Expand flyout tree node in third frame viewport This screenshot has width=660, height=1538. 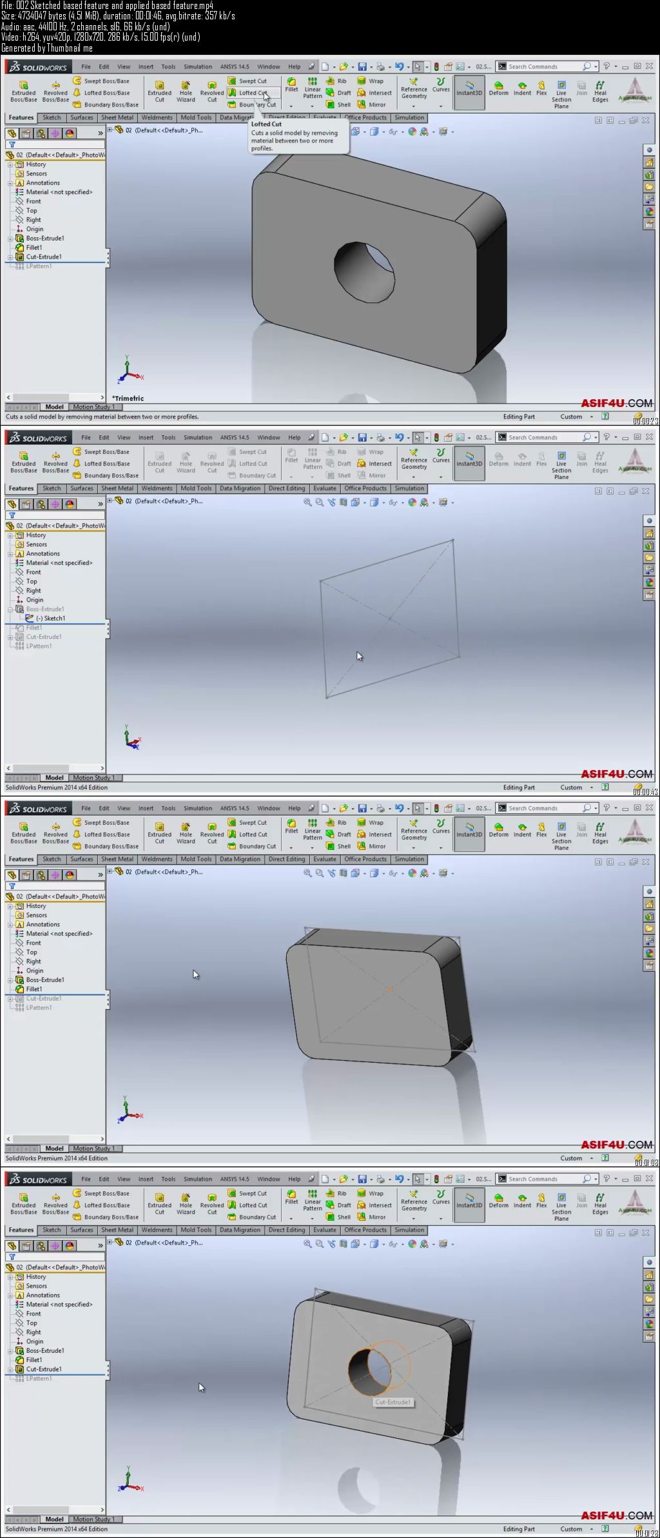(110, 871)
